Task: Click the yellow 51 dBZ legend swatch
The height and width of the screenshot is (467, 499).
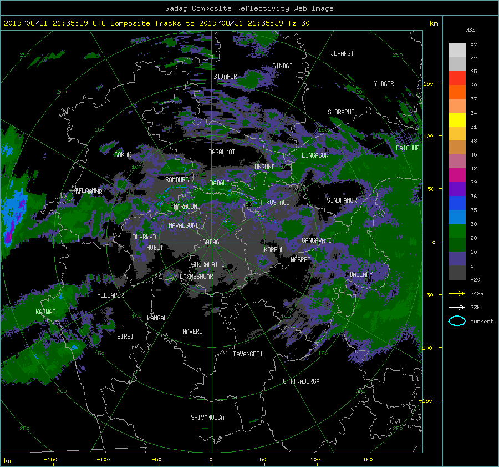Action: click(457, 120)
